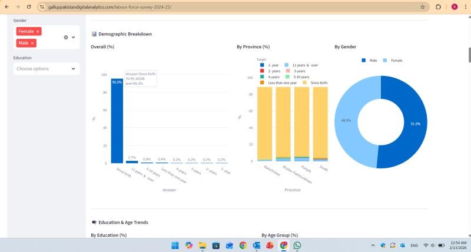
Task: Open the Education options dropdown
Action: pos(74,69)
